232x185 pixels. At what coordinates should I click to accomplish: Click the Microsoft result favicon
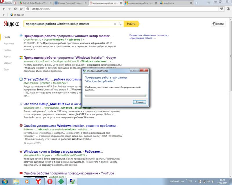tap(21, 58)
